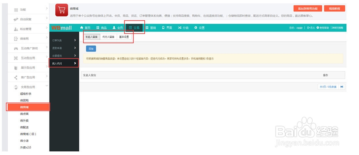Expand 推广型应用 using its chevron

[47, 76]
